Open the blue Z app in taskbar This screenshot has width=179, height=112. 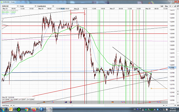click(x=41, y=110)
